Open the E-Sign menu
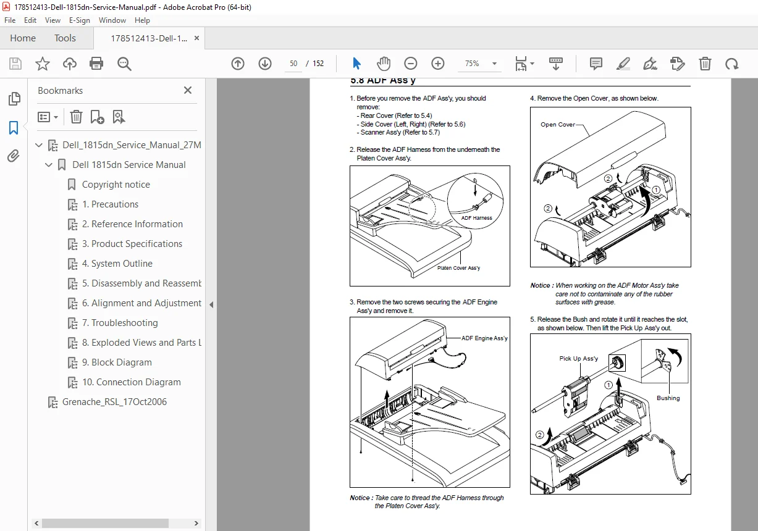 click(x=80, y=20)
